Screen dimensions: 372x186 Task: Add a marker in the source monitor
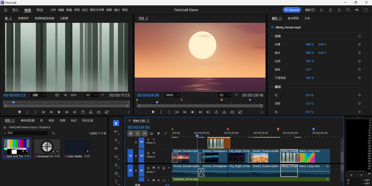(x=20, y=112)
